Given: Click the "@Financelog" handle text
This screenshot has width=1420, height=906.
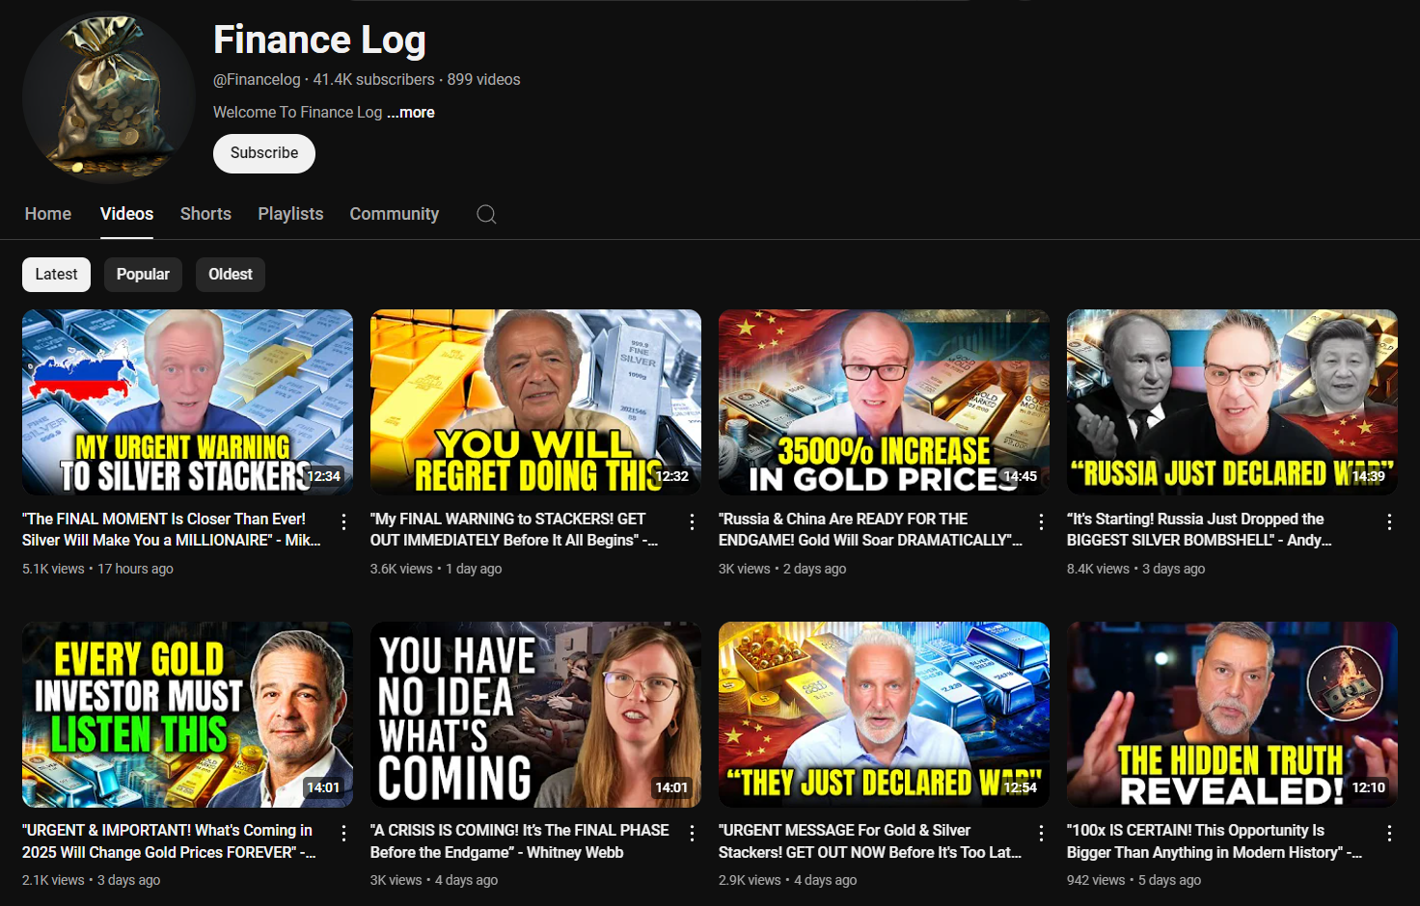Looking at the screenshot, I should point(257,80).
